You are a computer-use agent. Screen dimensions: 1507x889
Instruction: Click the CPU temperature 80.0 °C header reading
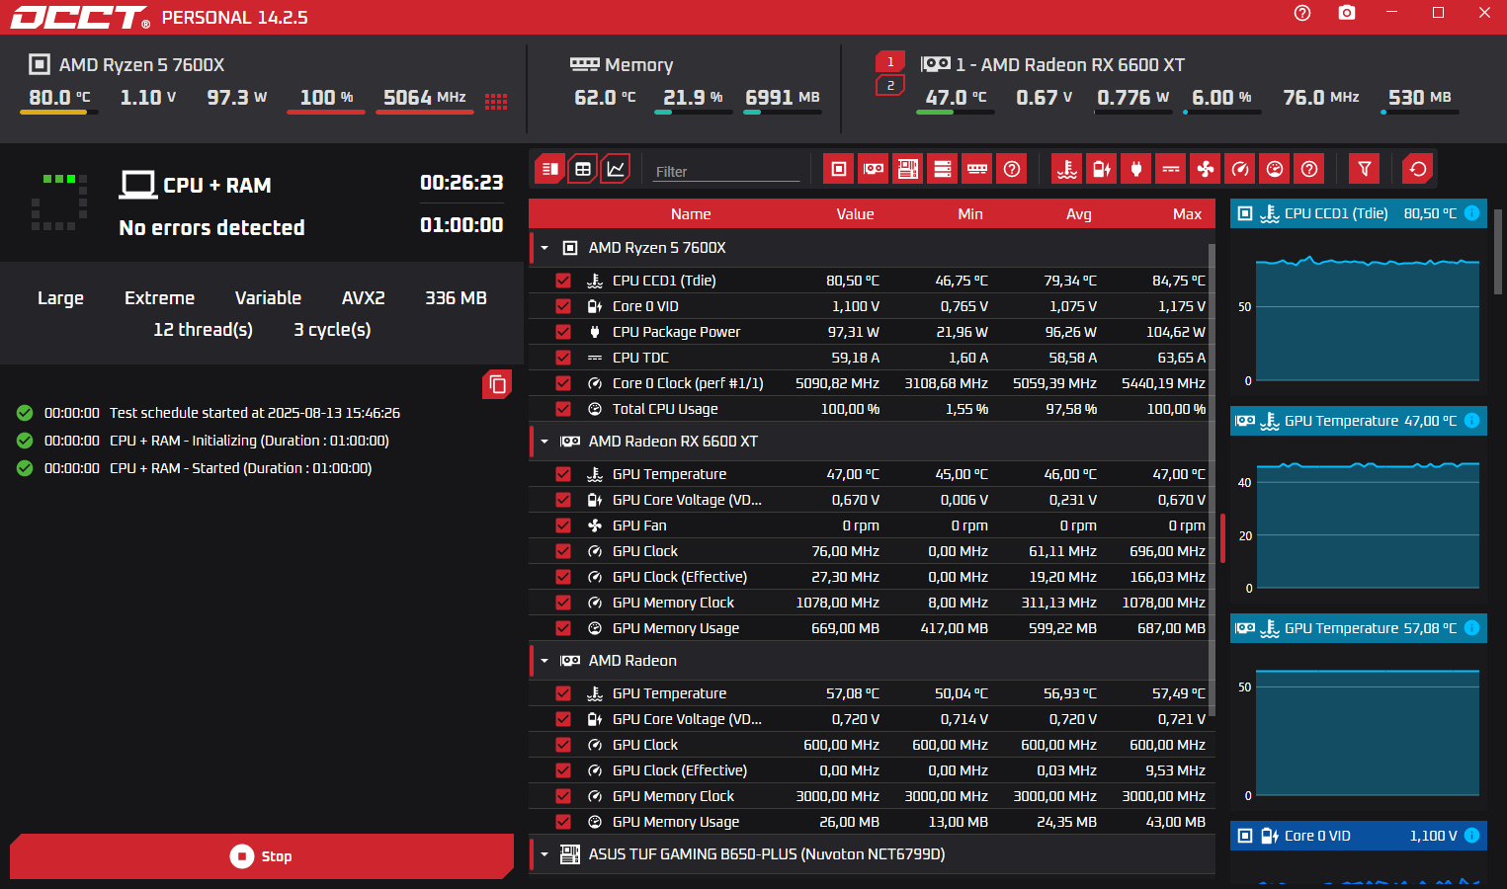(x=59, y=97)
